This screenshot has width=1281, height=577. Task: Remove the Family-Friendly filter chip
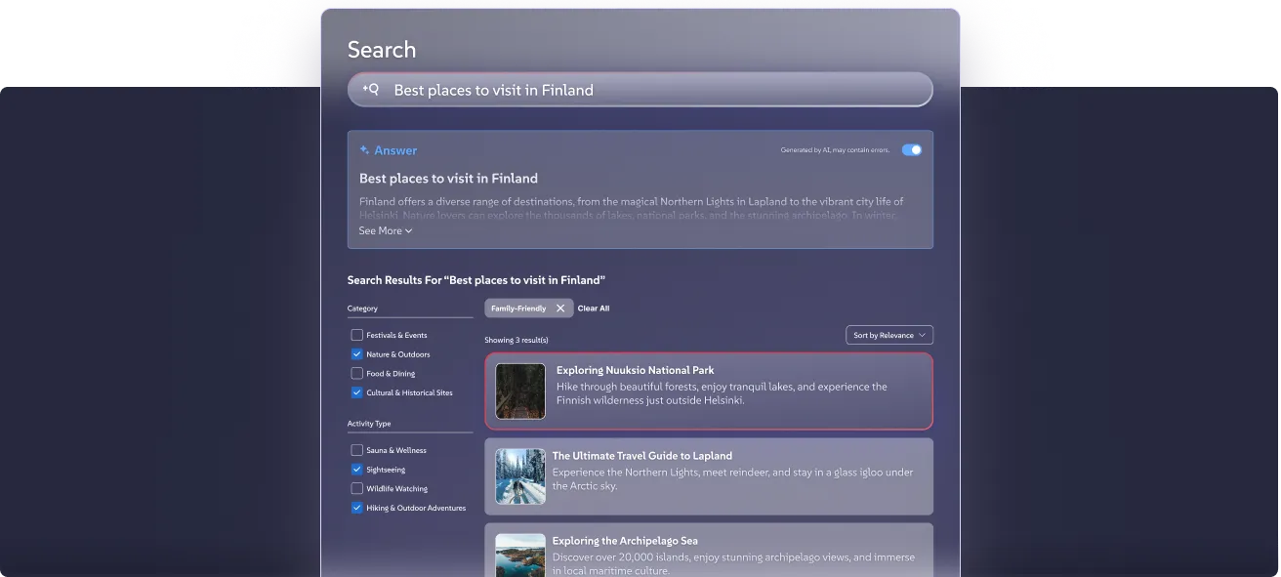(x=560, y=309)
